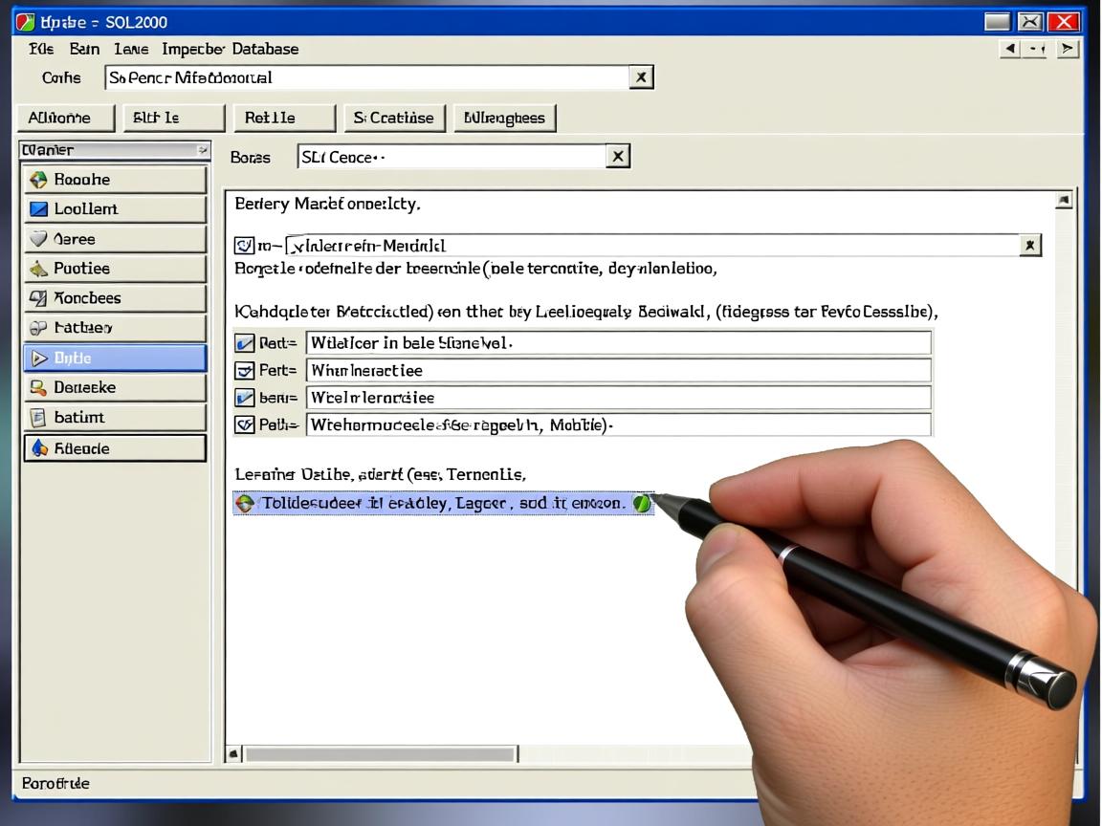Toggle the checkbox on the Mobile) row
Screen dimensions: 1102x826
[245, 425]
